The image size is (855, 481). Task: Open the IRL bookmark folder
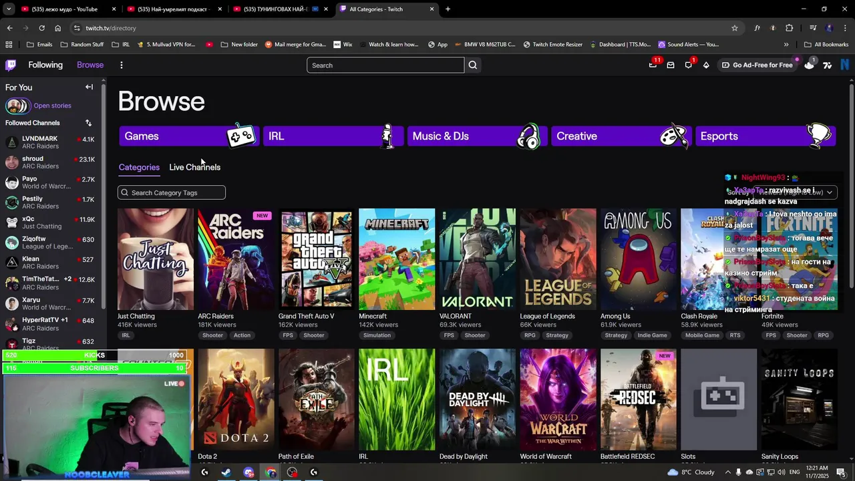[x=120, y=45]
